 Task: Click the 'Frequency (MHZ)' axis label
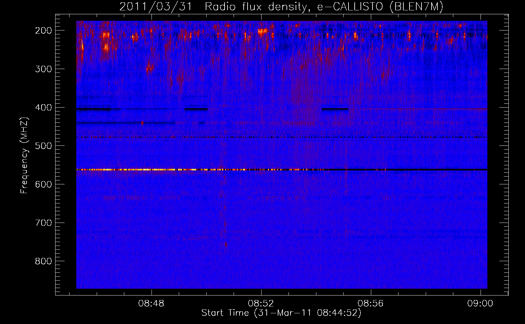pyautogui.click(x=24, y=156)
